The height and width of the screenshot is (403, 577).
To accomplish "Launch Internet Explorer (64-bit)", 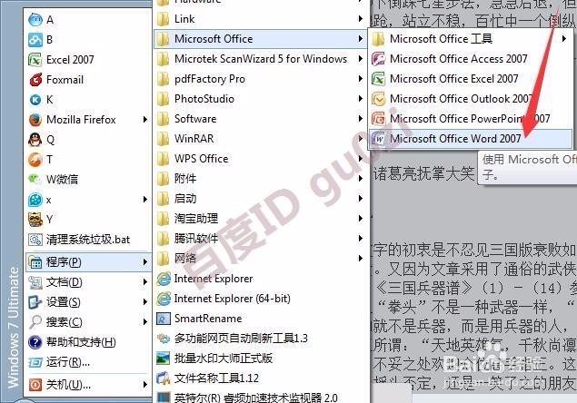I will (x=261, y=299).
